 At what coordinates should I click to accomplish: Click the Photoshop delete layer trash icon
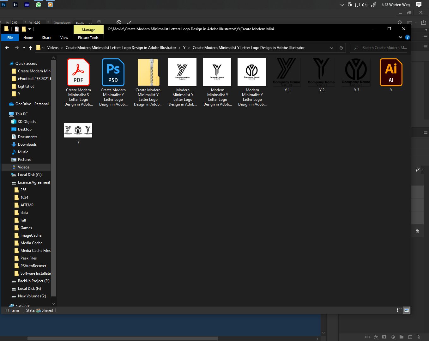tap(418, 337)
